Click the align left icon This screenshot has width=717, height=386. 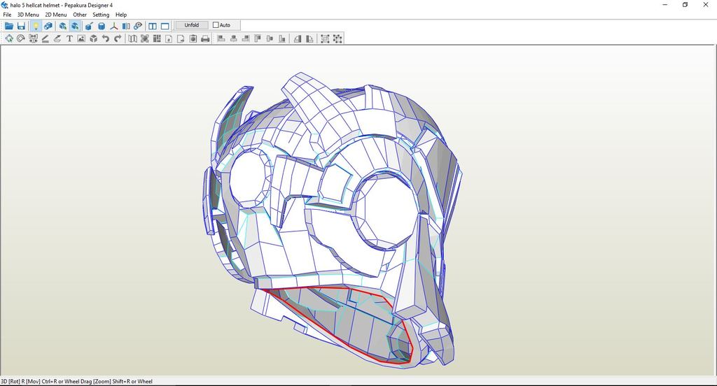click(x=221, y=39)
